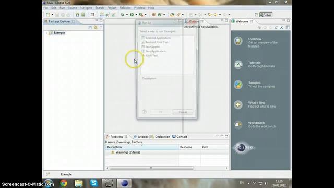
Task: Open the Package Explorer view menu arrow
Action: coord(101,27)
